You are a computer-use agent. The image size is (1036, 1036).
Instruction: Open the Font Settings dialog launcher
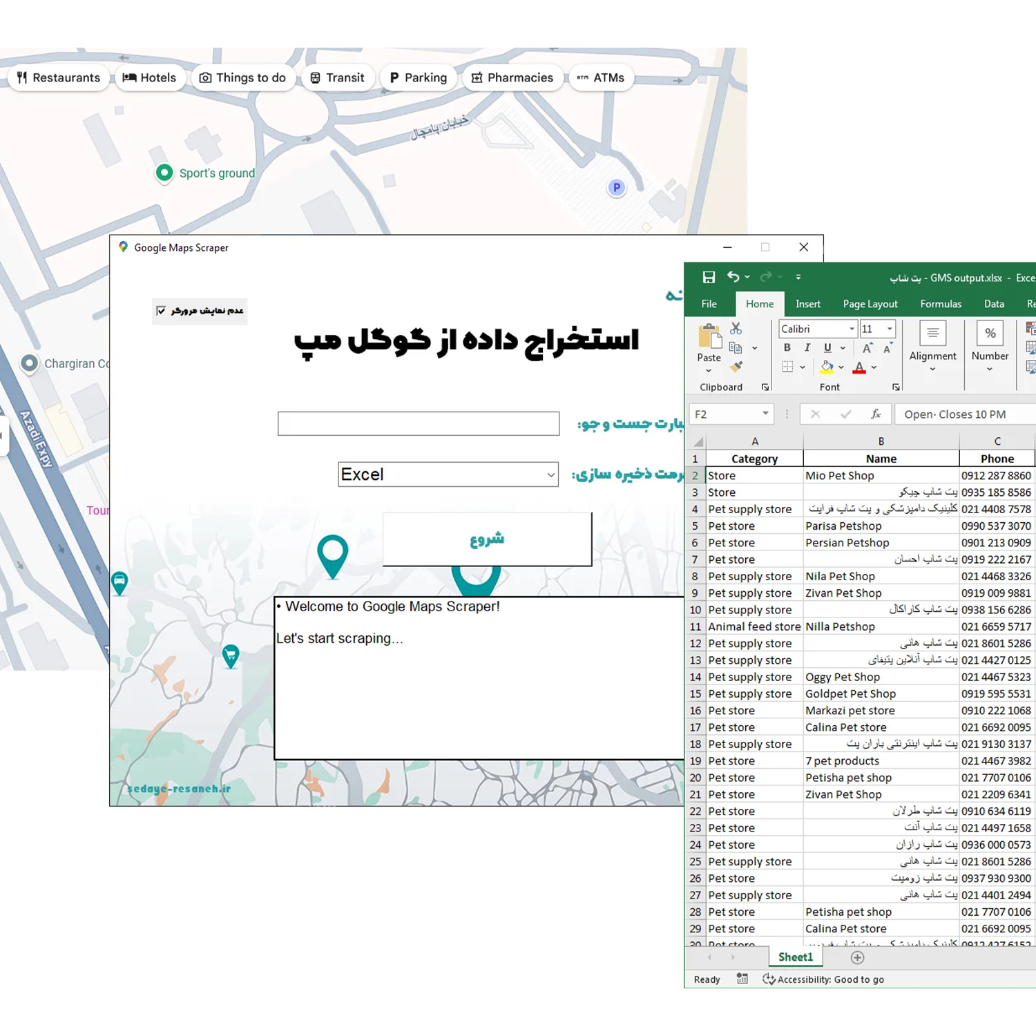coord(896,387)
